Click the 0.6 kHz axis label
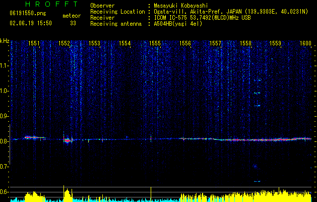 coord(4,192)
